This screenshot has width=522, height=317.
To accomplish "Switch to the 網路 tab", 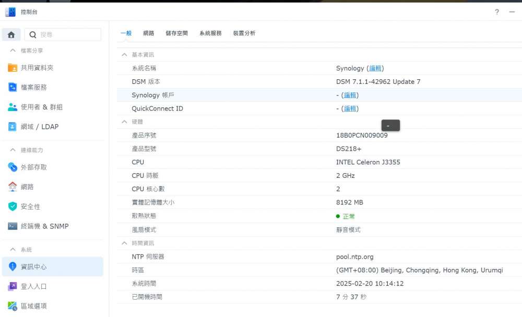I will 148,33.
